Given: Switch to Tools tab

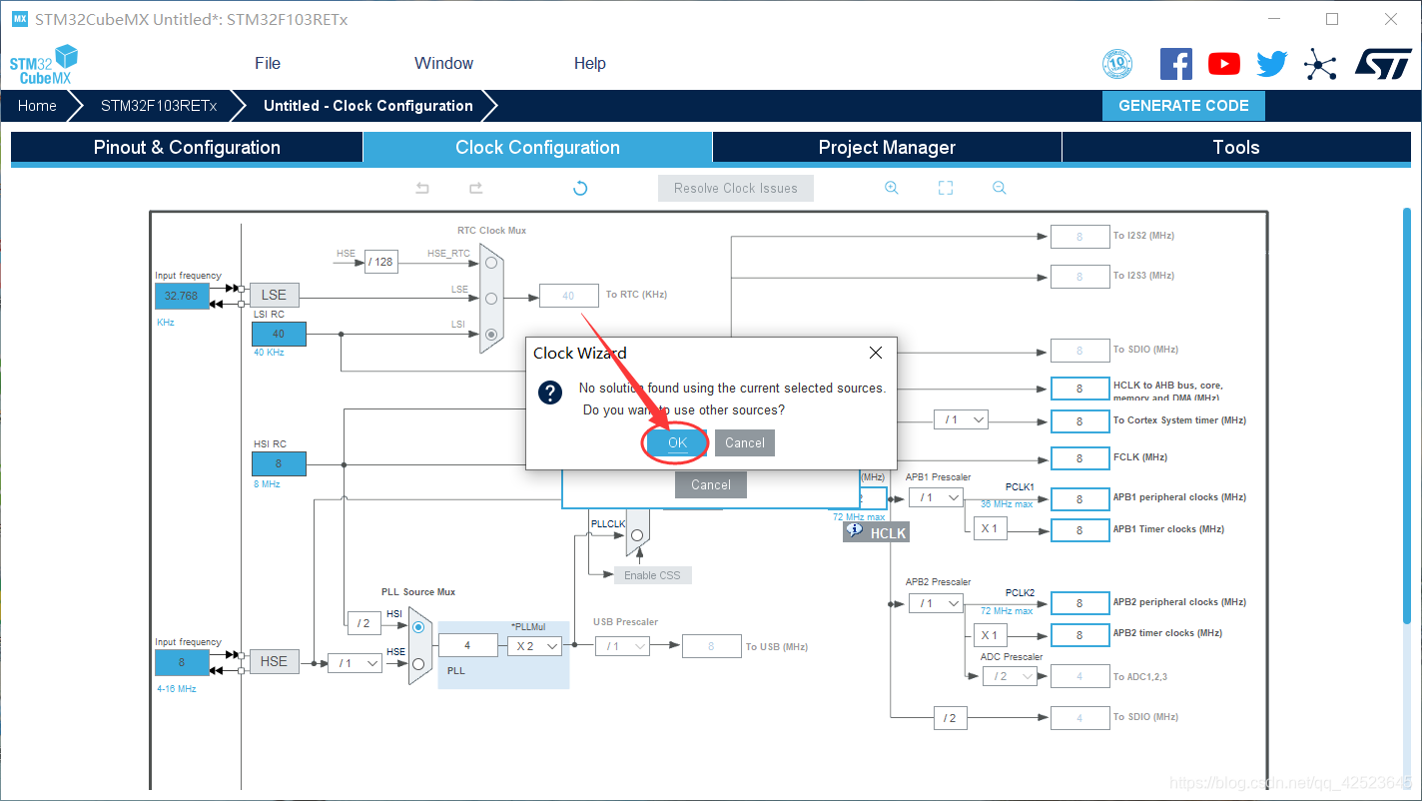Looking at the screenshot, I should [x=1236, y=147].
